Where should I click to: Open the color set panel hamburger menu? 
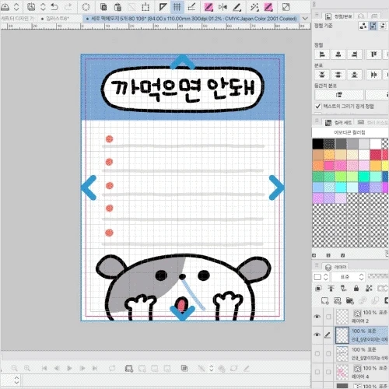pyautogui.click(x=317, y=121)
